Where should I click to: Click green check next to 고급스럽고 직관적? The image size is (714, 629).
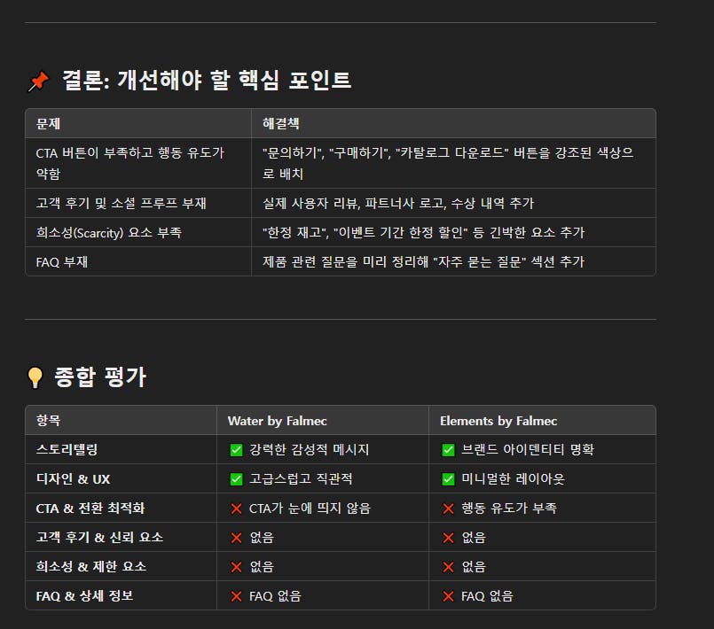pos(236,479)
